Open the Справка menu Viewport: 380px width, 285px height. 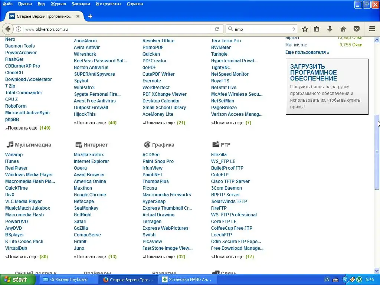coord(135,4)
